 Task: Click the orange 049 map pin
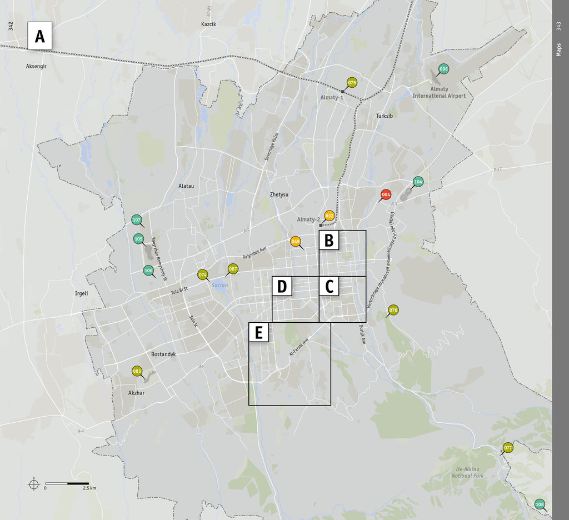coord(296,241)
